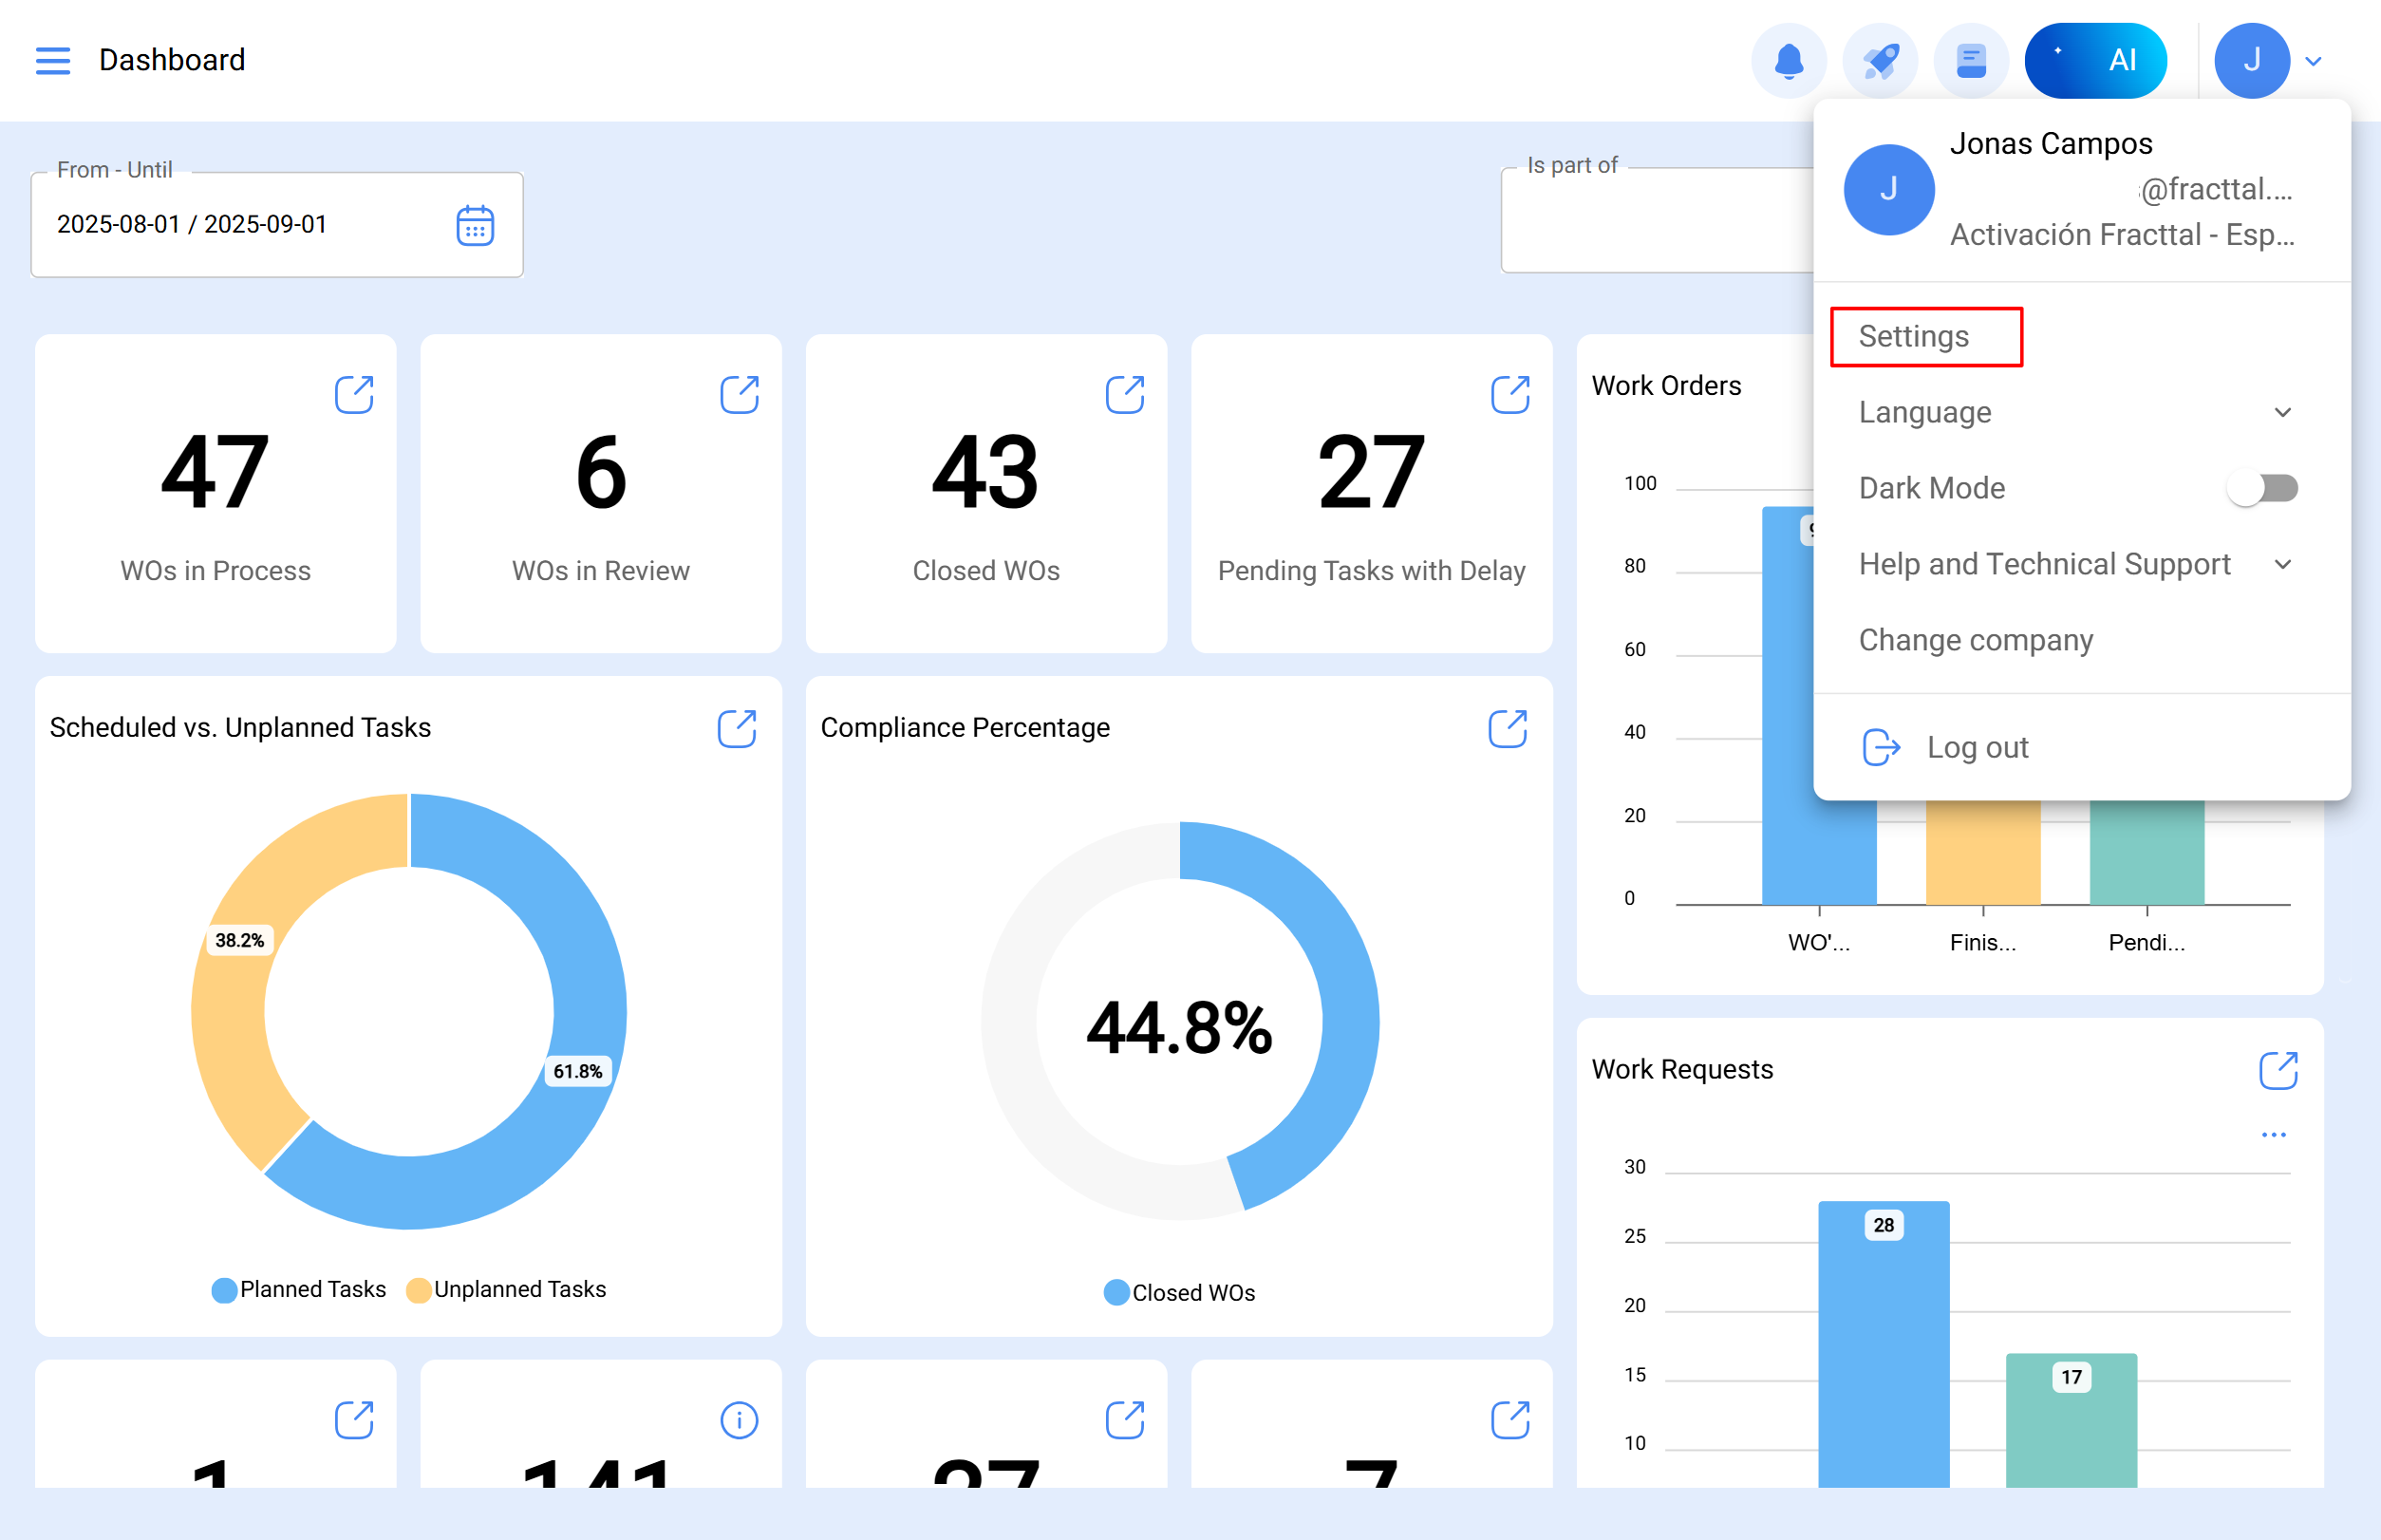Open the hamburger navigation menu

point(52,60)
